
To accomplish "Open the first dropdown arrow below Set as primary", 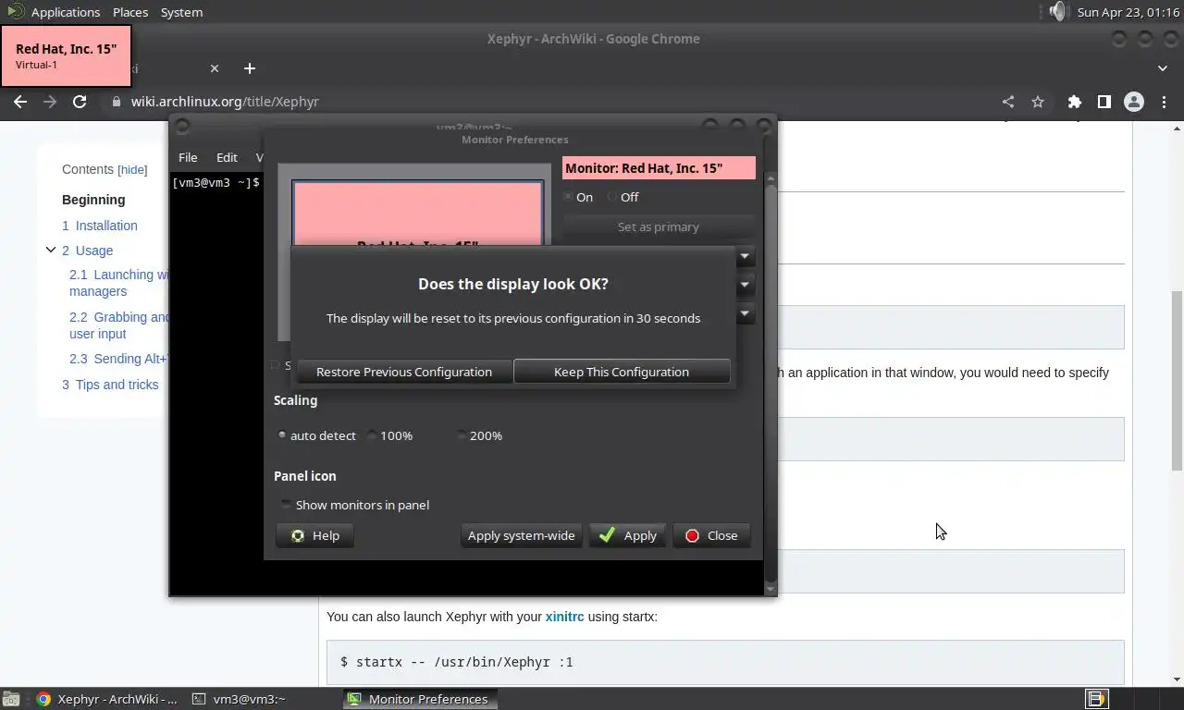I will [x=745, y=256].
